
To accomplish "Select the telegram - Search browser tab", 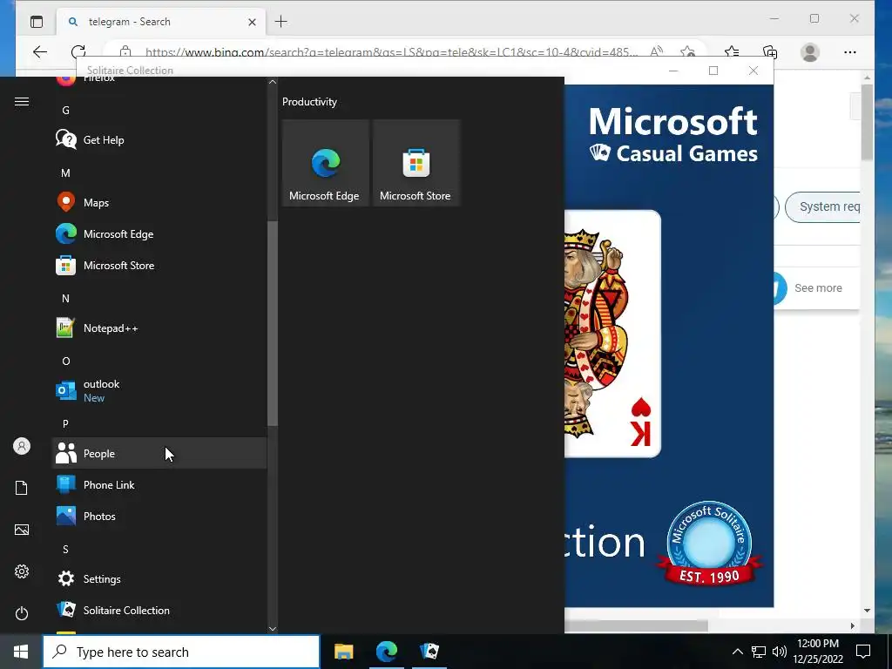I will click(161, 22).
